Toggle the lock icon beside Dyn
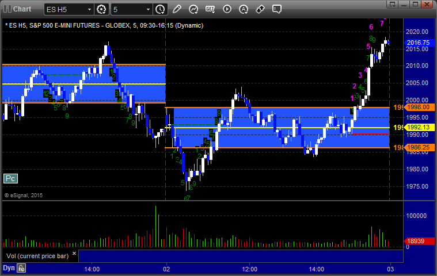 [21, 268]
